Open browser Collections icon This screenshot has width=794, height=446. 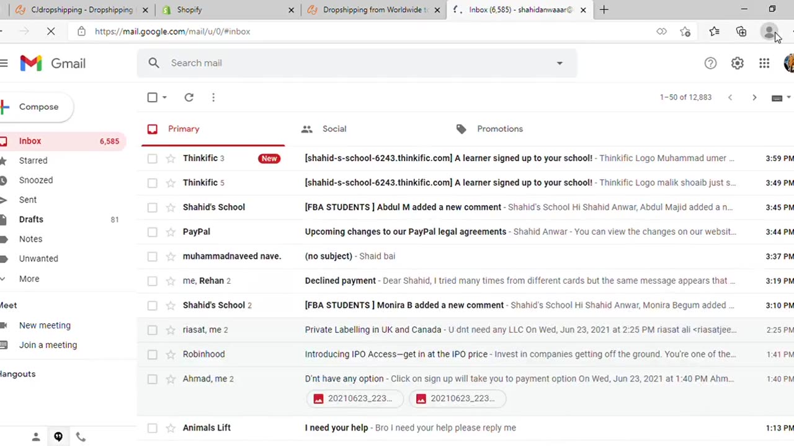click(741, 32)
